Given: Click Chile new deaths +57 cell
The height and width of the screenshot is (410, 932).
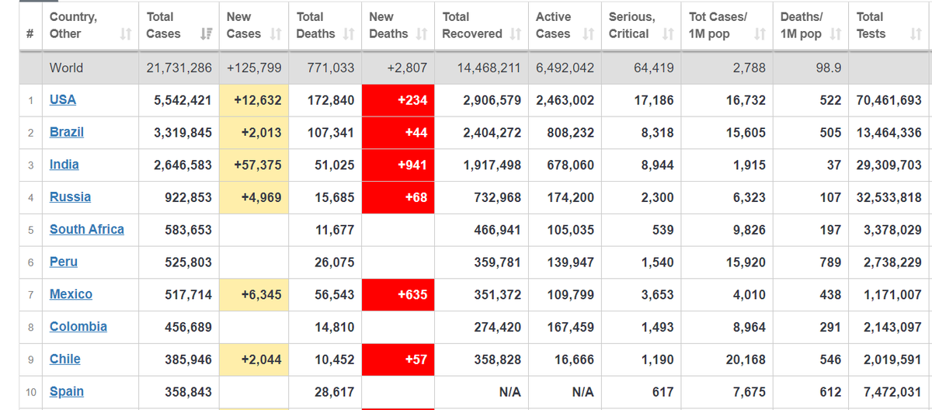Looking at the screenshot, I should coord(398,360).
